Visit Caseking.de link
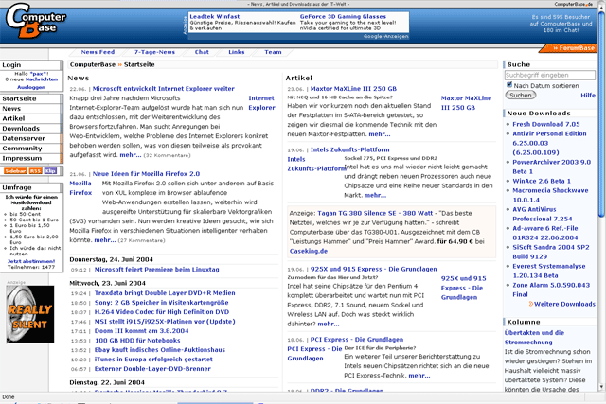Viewport: 606px width, 404px height. [x=309, y=251]
